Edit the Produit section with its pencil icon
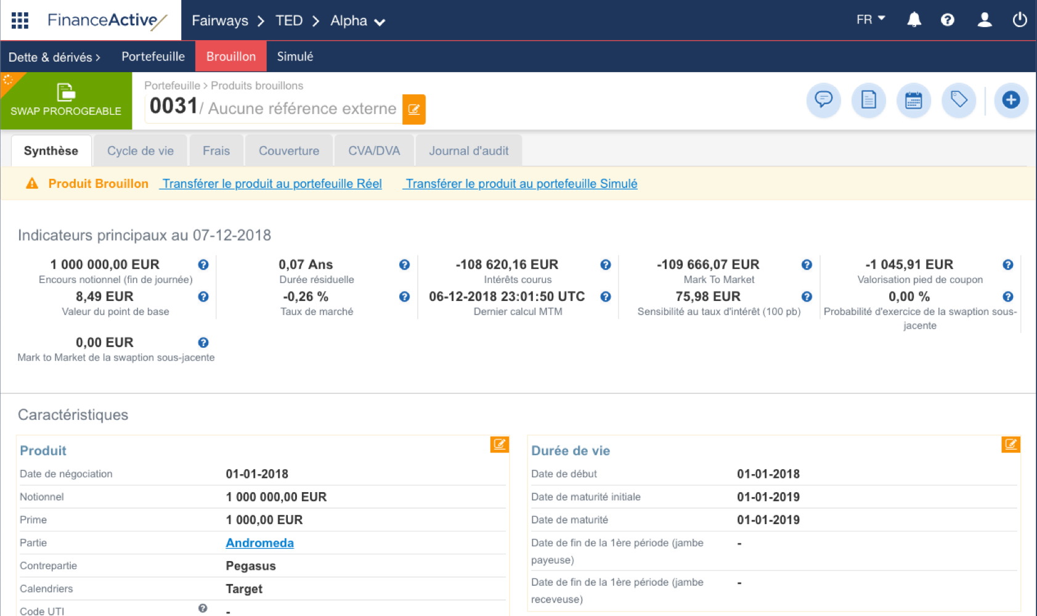This screenshot has height=616, width=1037. [x=498, y=445]
